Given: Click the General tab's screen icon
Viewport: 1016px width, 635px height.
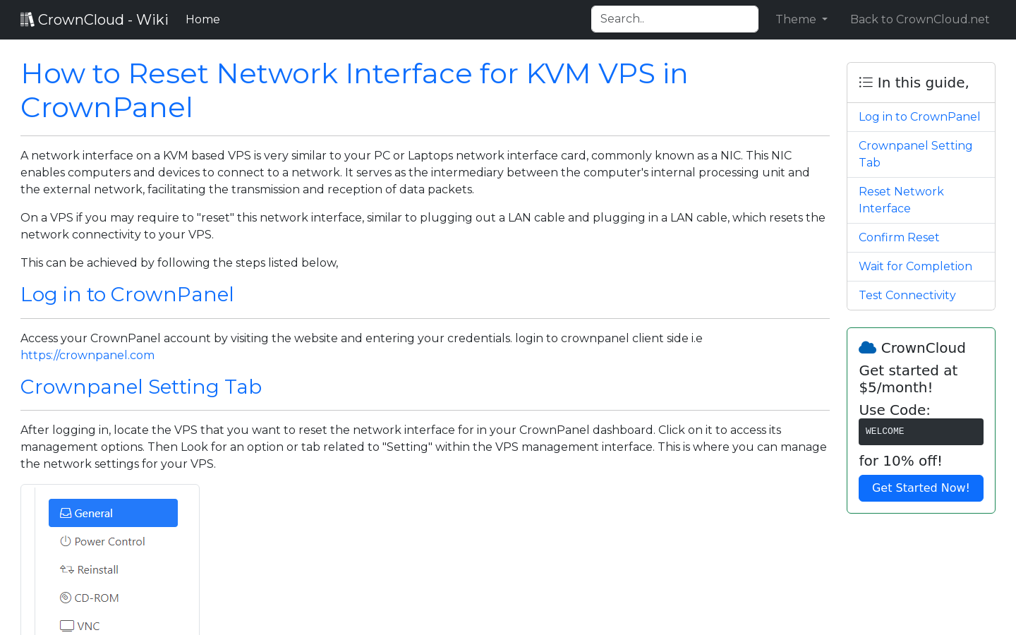Looking at the screenshot, I should point(66,512).
